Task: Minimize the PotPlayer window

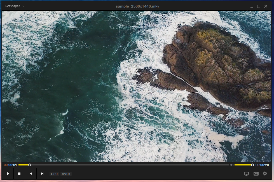Action: (x=252, y=6)
